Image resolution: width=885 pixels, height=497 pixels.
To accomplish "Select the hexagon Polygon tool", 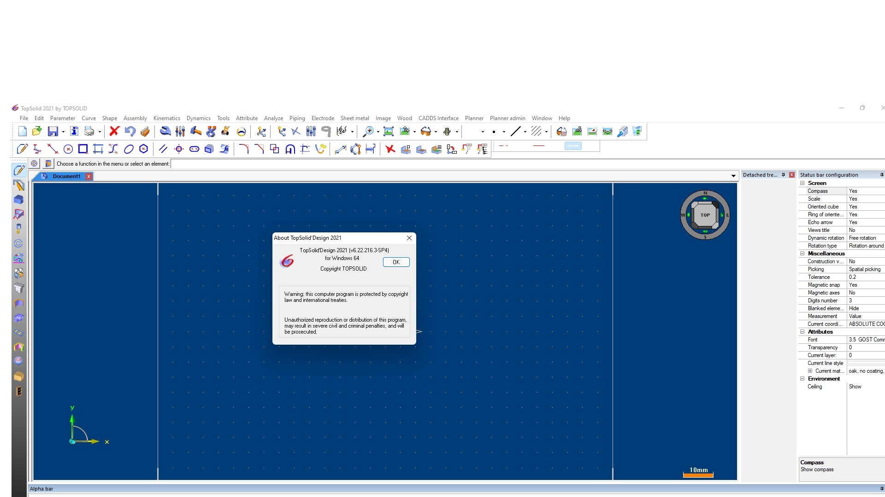I will (144, 149).
